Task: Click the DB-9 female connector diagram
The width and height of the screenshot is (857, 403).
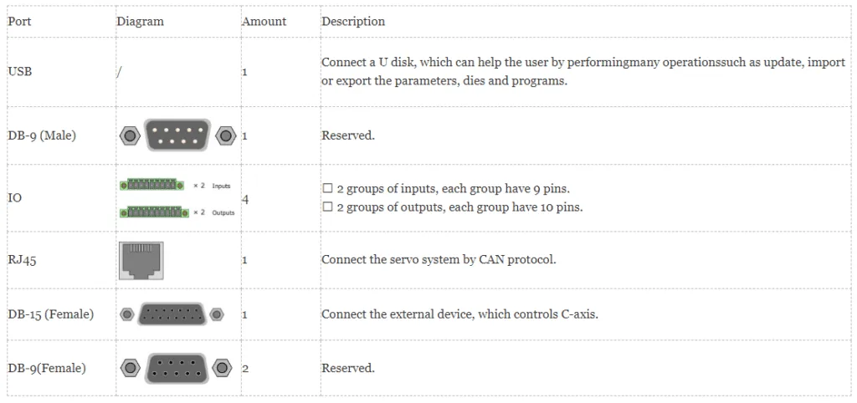Action: coord(176,367)
